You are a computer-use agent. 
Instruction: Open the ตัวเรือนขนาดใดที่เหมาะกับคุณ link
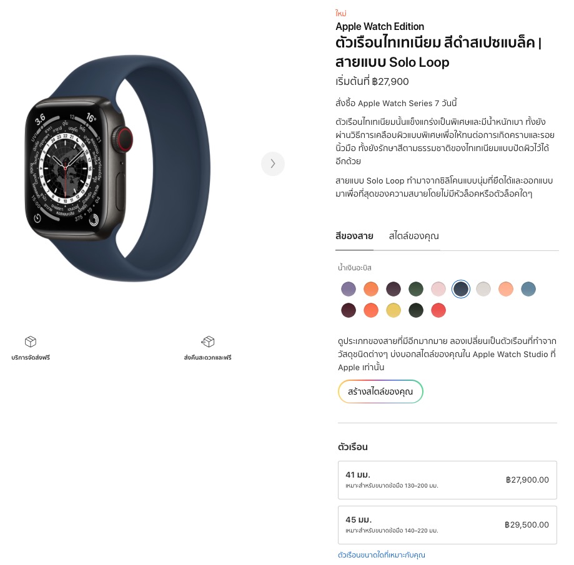pyautogui.click(x=382, y=555)
